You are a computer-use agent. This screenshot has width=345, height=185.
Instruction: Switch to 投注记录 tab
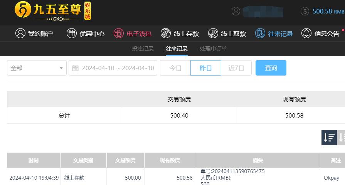tap(143, 49)
